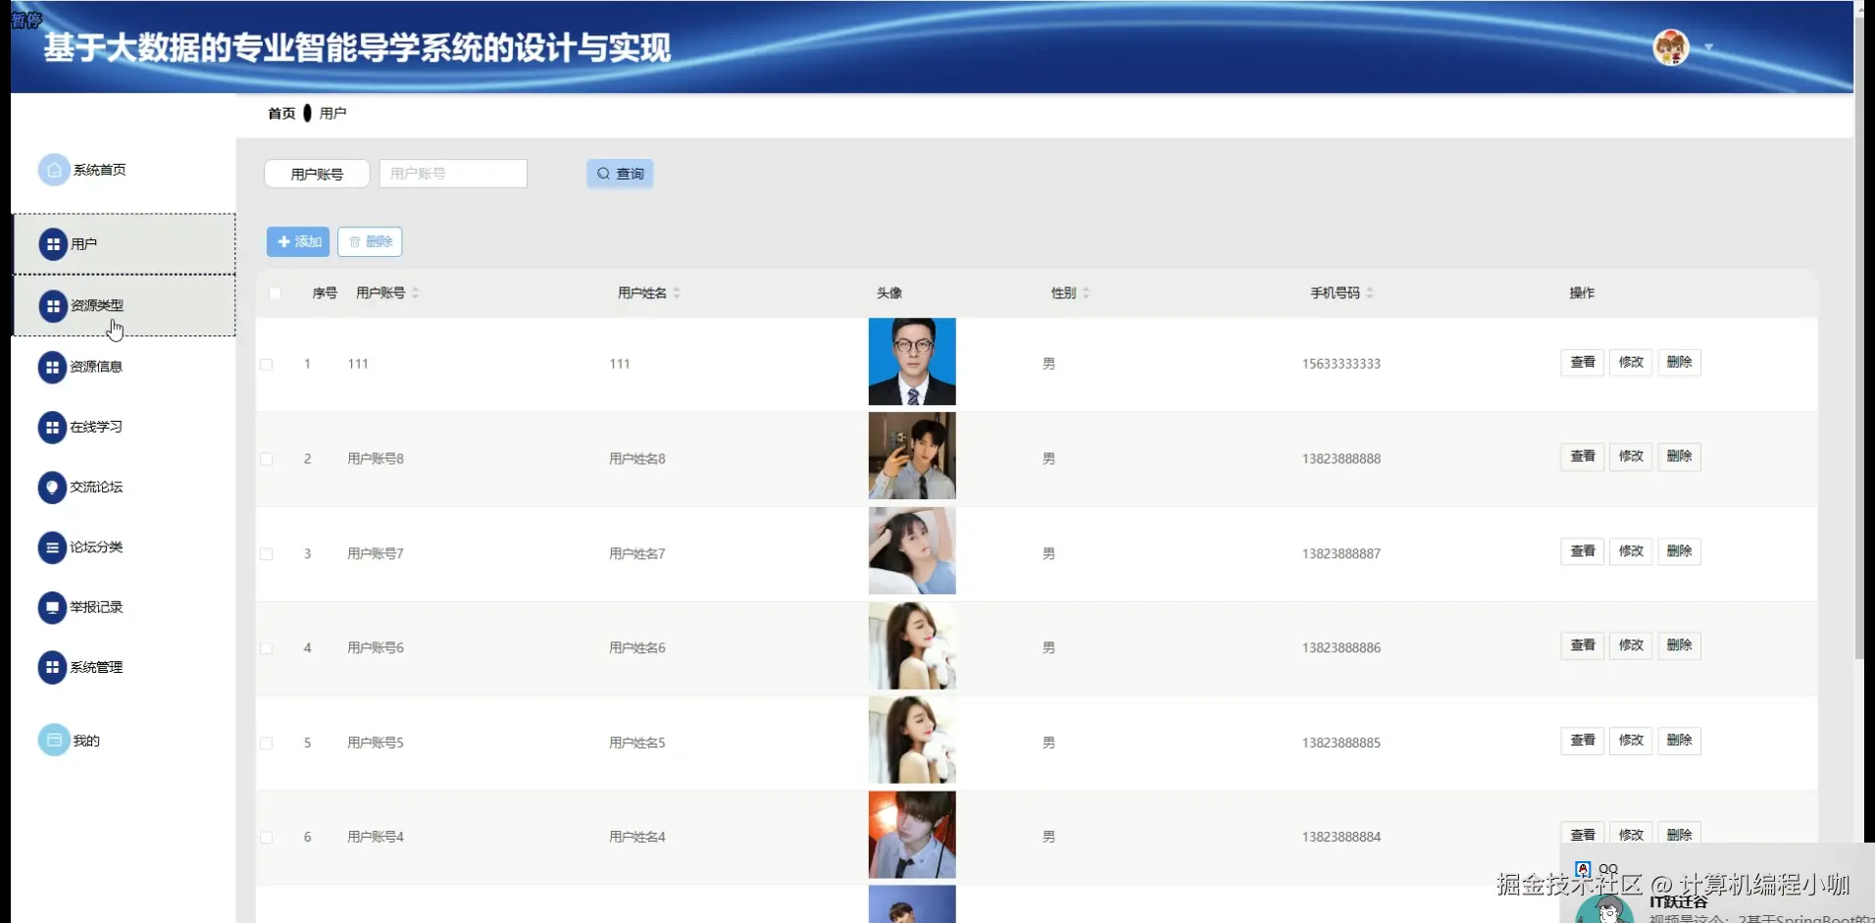The width and height of the screenshot is (1875, 923).
Task: Click the 用户账号 label button in search bar
Action: point(317,174)
